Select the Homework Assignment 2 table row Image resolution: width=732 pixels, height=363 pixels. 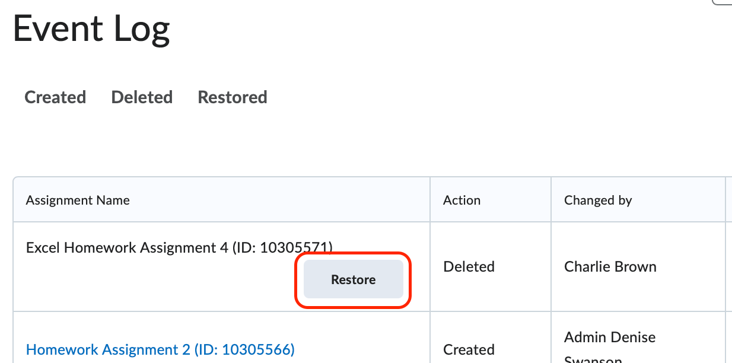coord(356,349)
